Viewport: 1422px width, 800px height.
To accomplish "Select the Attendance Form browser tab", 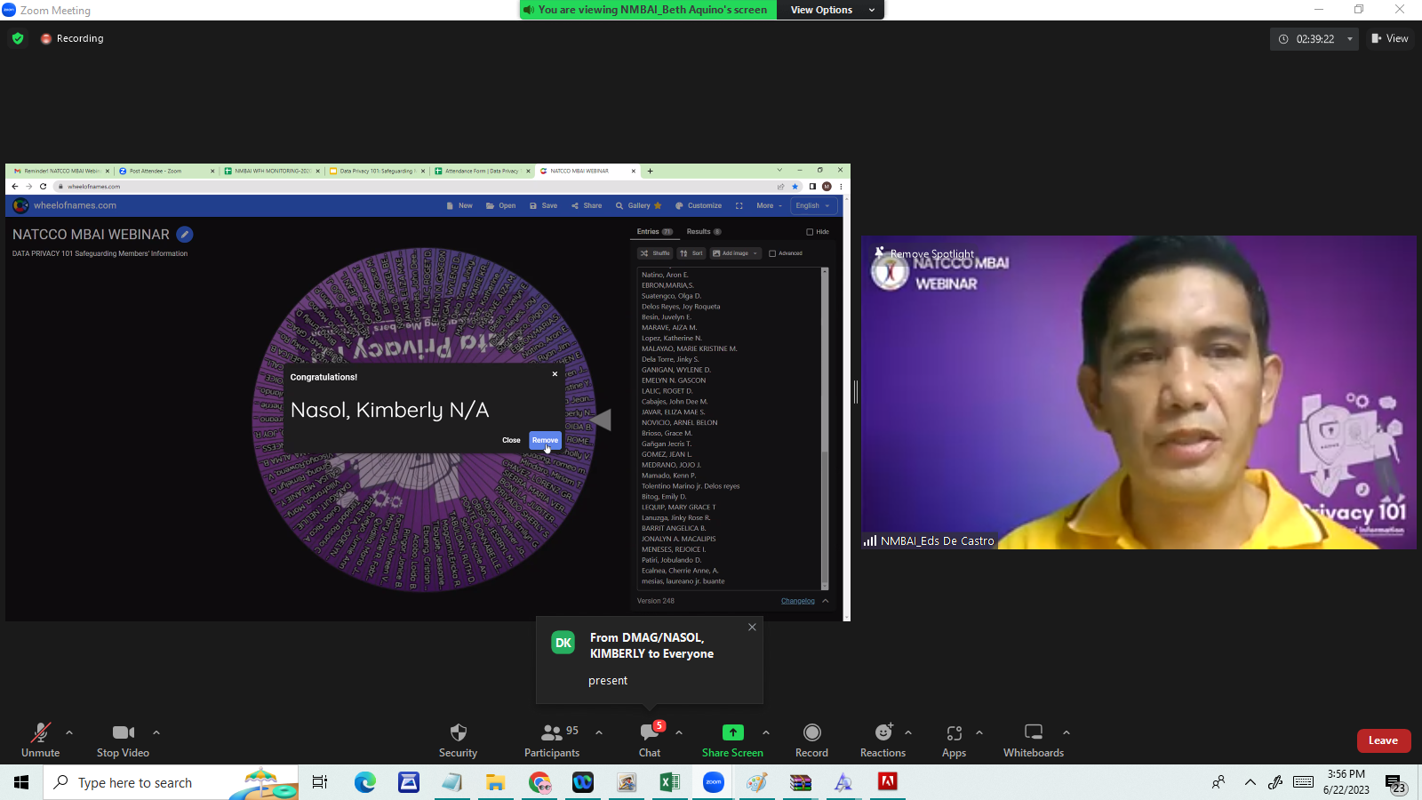I will click(482, 171).
